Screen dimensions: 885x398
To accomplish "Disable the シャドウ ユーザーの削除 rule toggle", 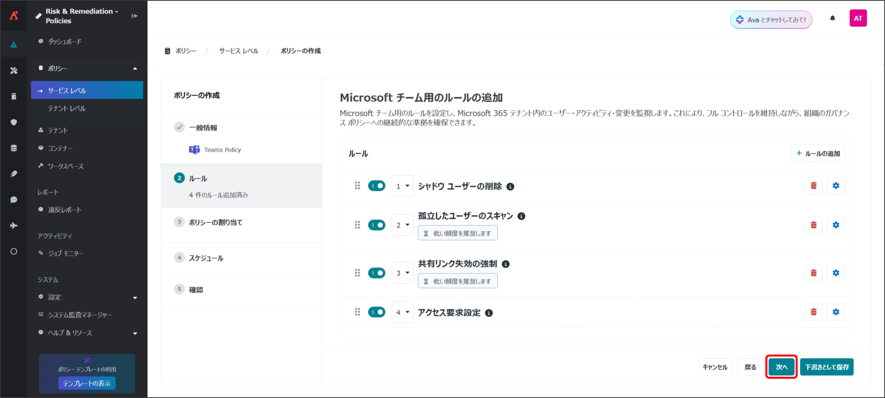I will click(376, 186).
